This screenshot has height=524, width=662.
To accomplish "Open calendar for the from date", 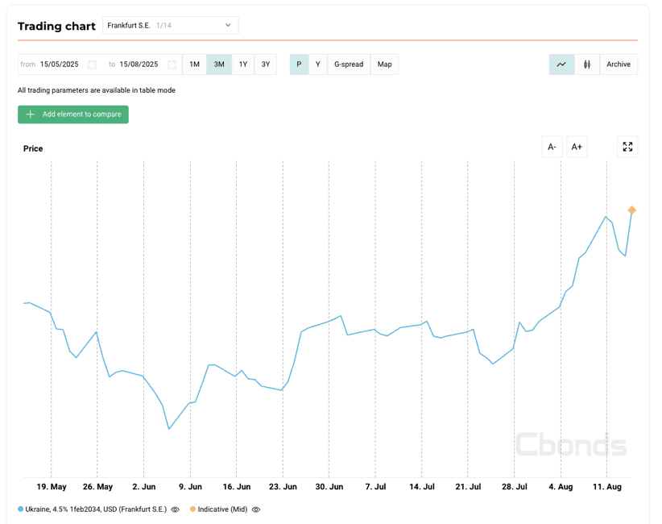I will [x=92, y=64].
